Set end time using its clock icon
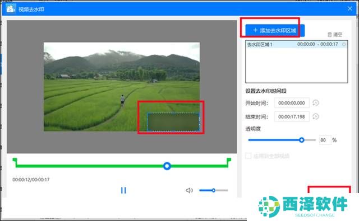Screen dimensions: 359x221 316,117
